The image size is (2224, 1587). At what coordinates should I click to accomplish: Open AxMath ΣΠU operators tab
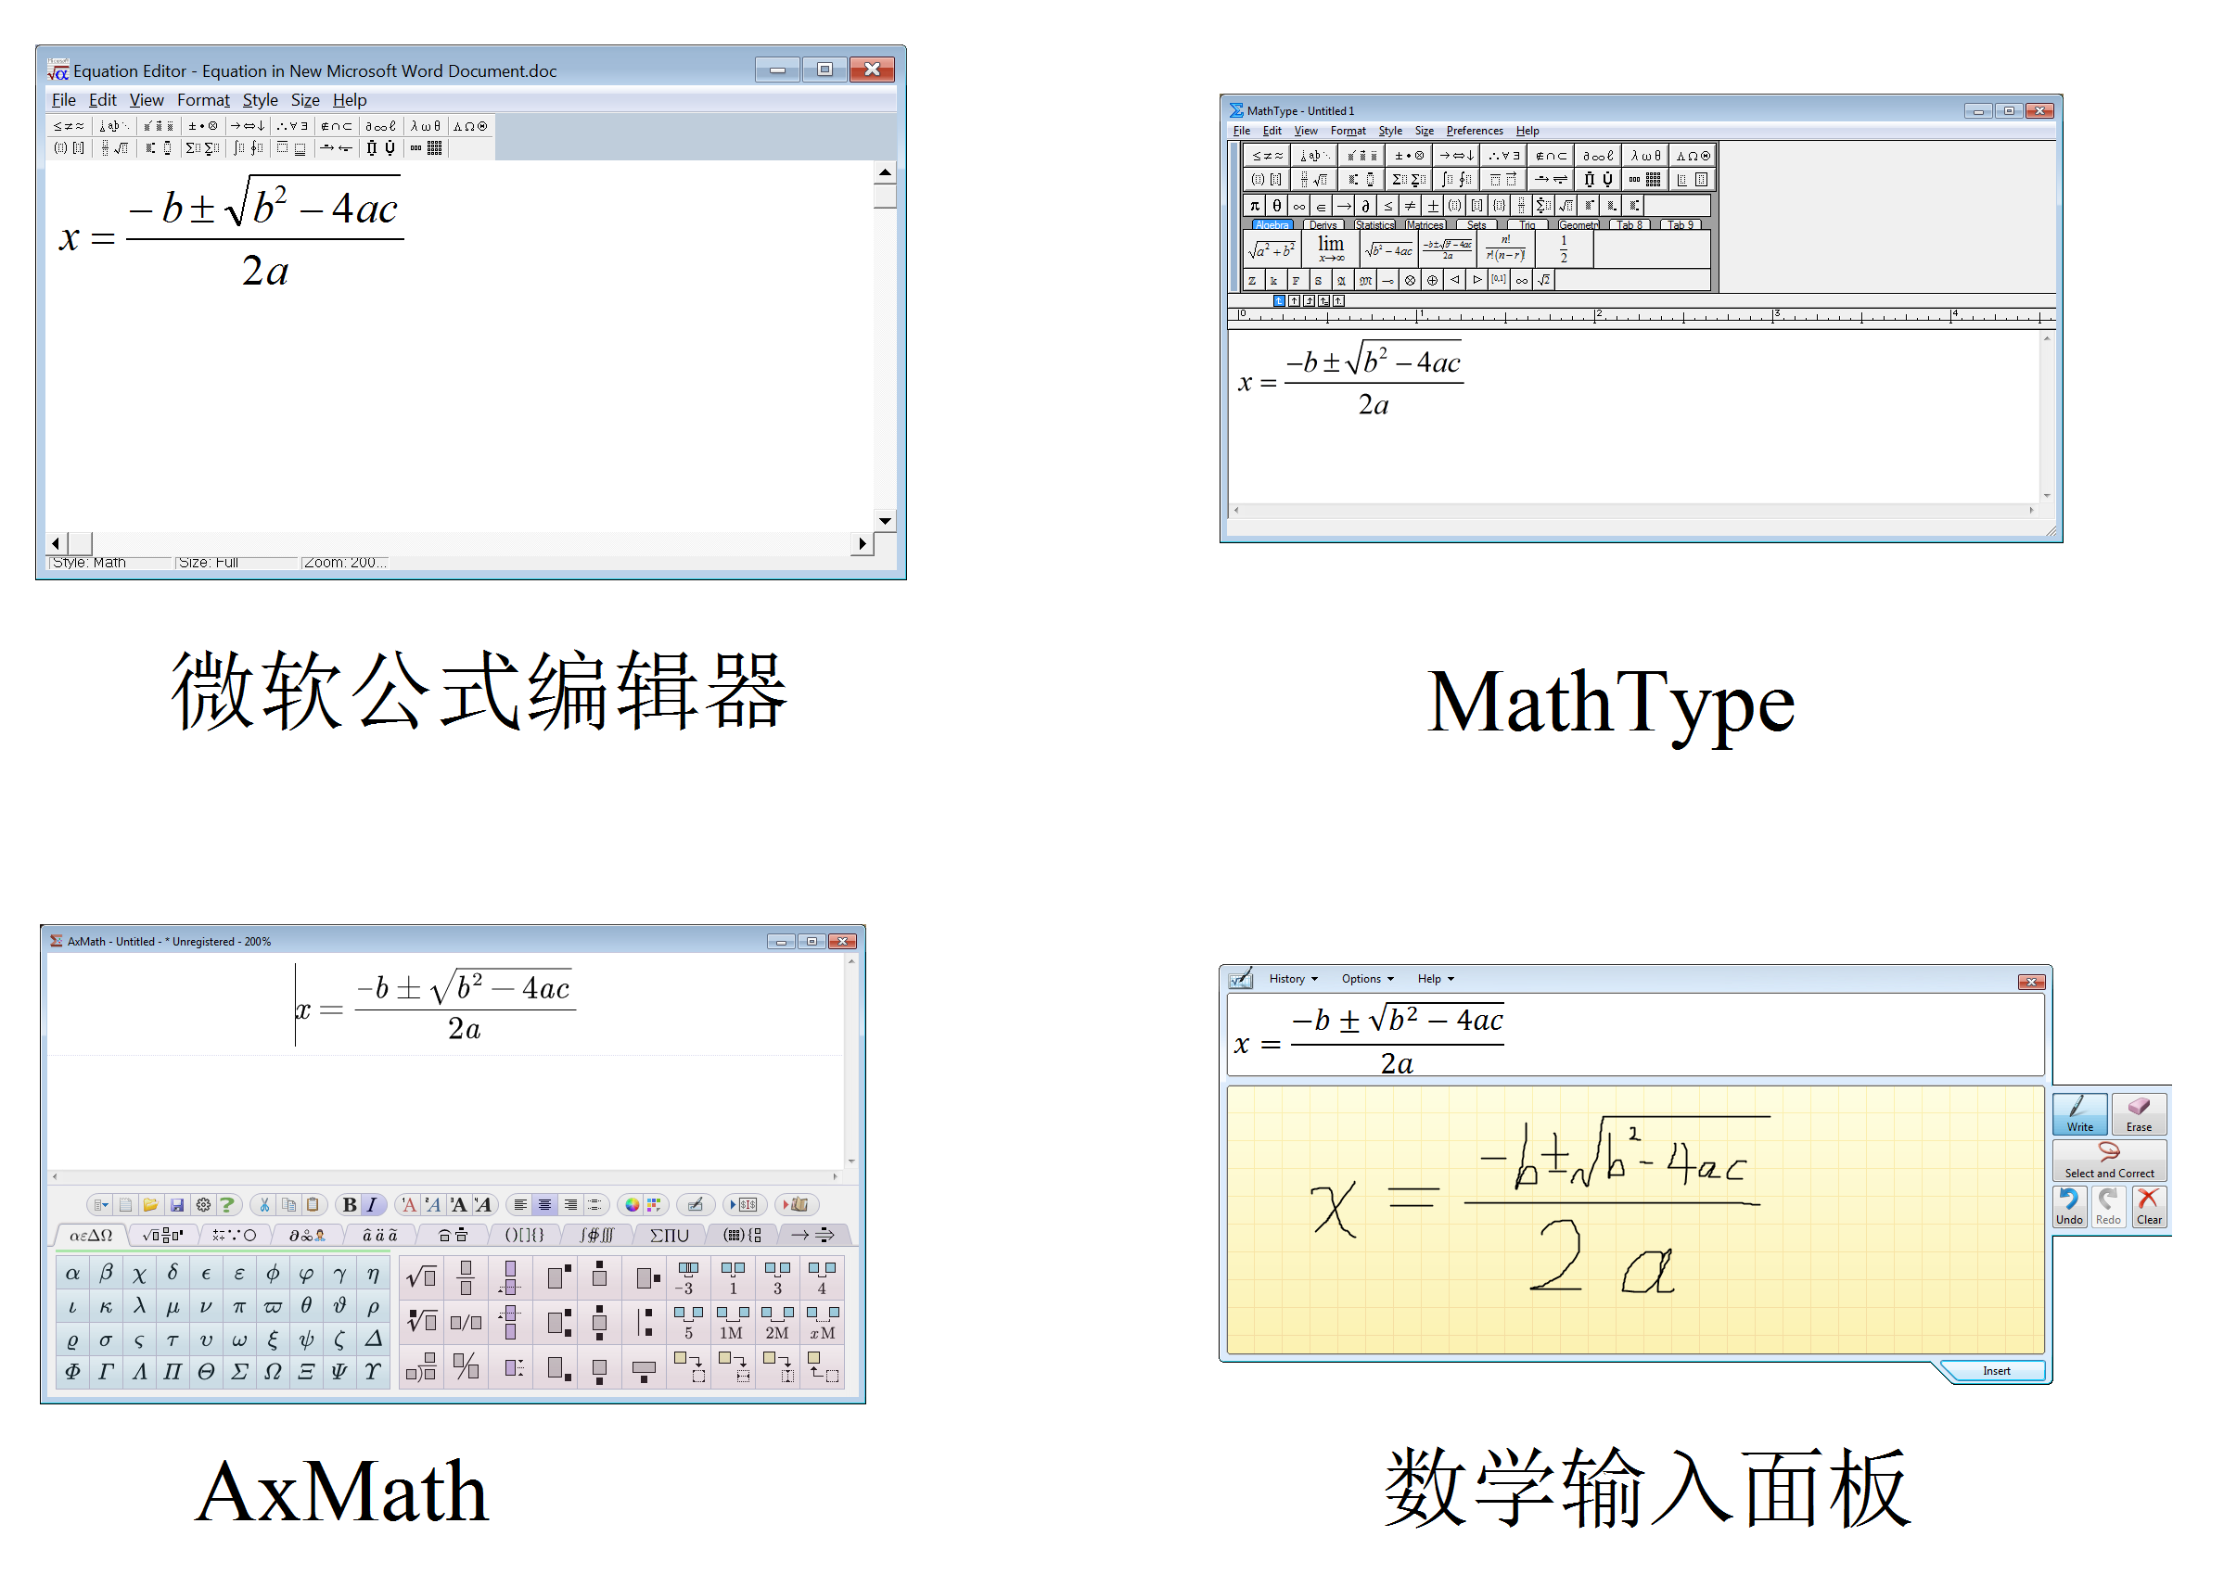[x=670, y=1235]
